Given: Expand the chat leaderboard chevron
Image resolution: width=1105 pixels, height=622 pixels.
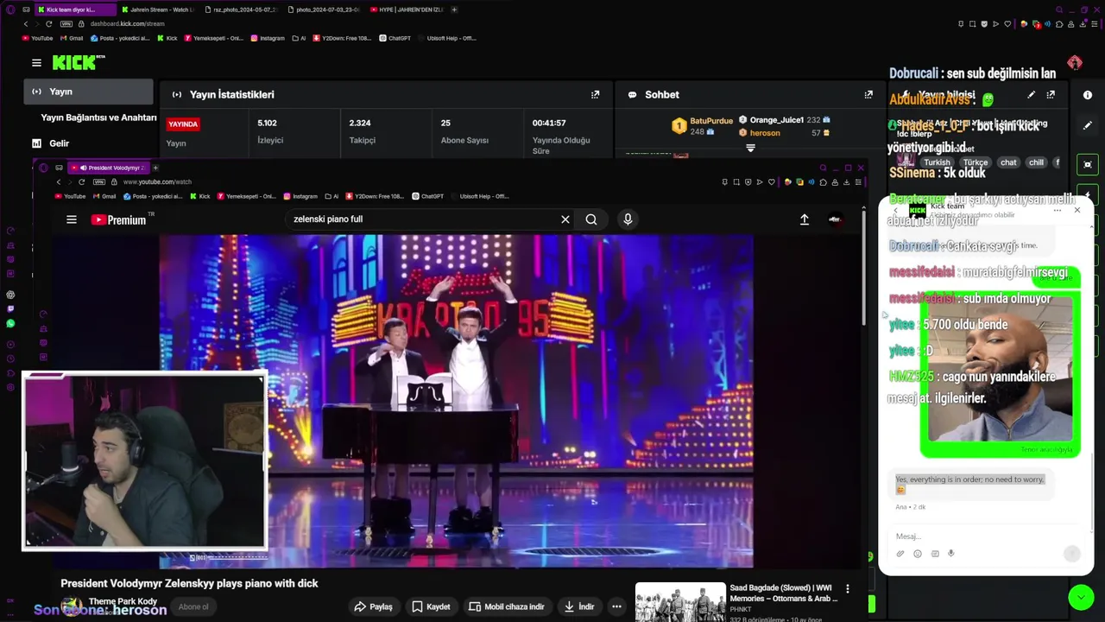Looking at the screenshot, I should pyautogui.click(x=750, y=148).
